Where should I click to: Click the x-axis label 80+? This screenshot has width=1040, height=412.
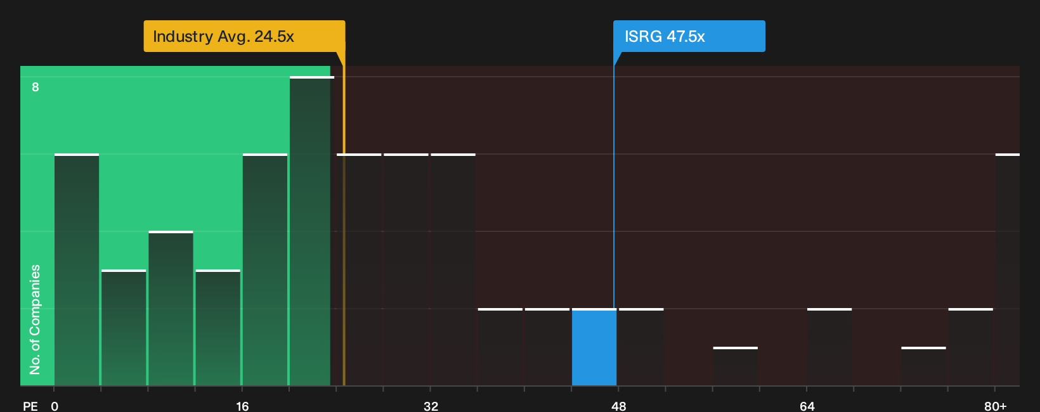pyautogui.click(x=996, y=406)
